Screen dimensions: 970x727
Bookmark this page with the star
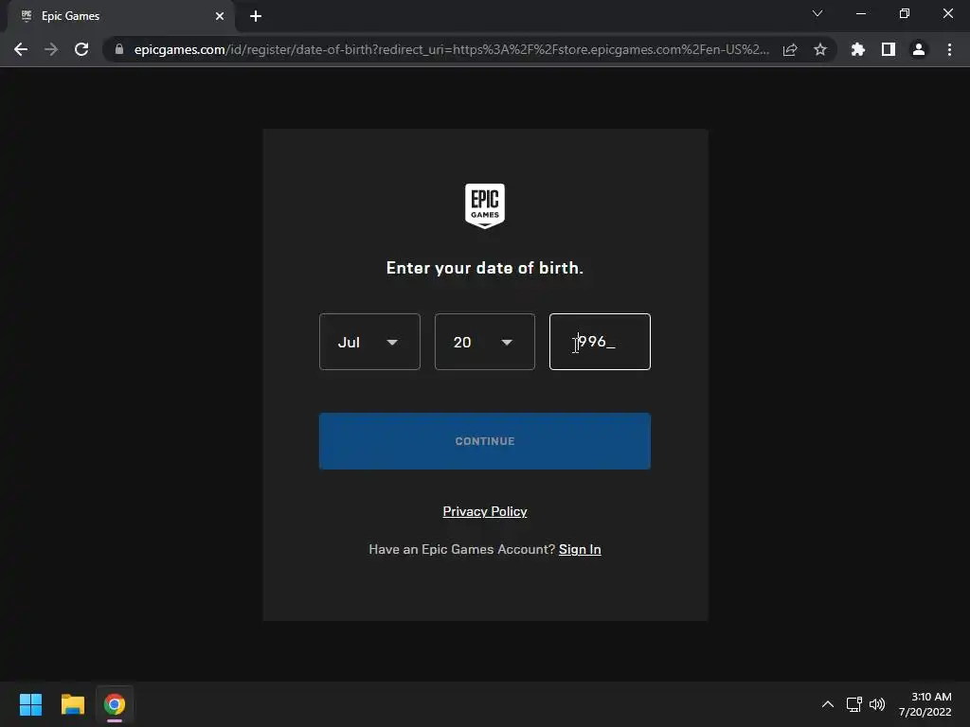tap(820, 49)
